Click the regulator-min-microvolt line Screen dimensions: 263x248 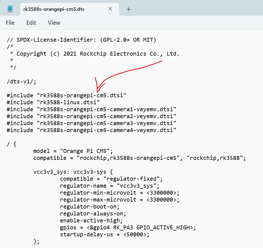(120, 193)
